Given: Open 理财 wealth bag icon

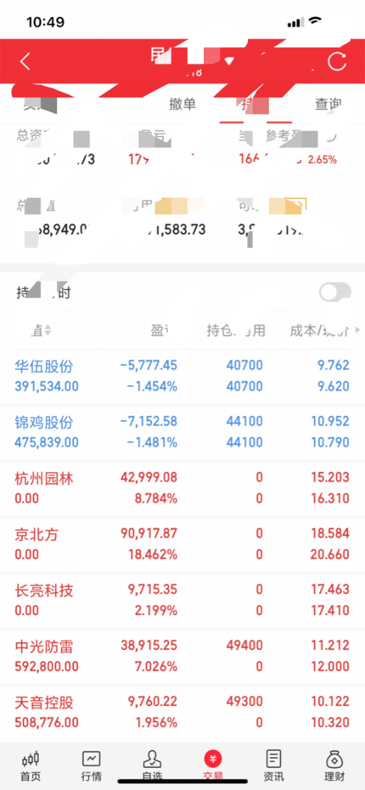Looking at the screenshot, I should [335, 766].
